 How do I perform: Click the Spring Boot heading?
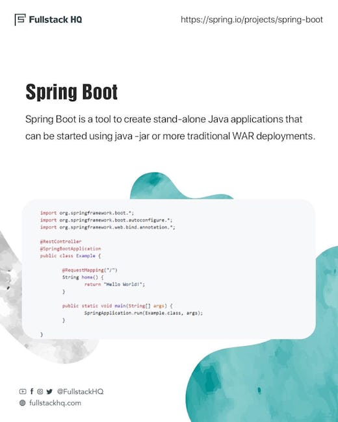71,92
